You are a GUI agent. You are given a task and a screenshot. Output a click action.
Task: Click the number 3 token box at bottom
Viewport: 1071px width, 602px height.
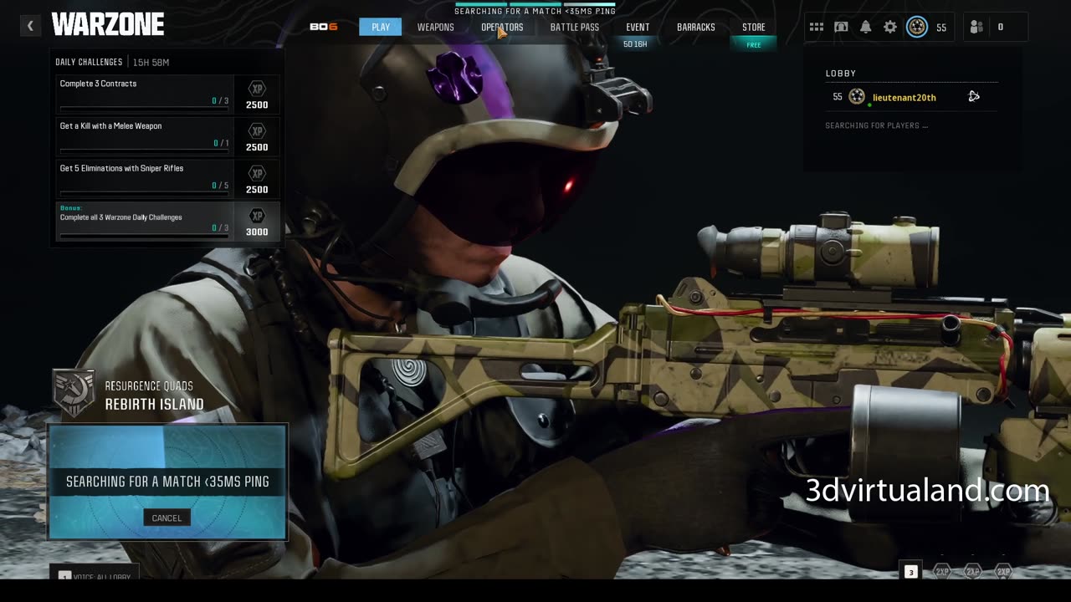[911, 572]
